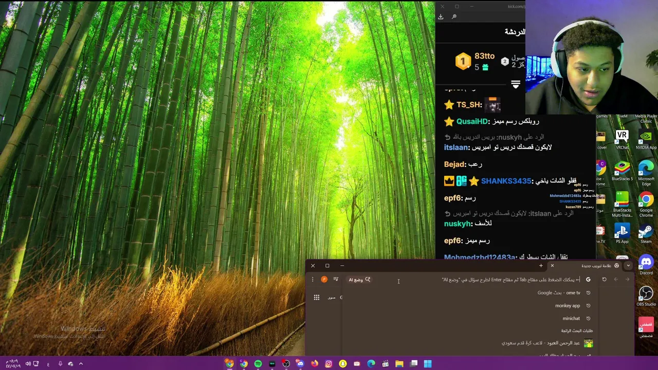Open OBS Studio from the taskbar
Screen dimensions: 658x370
click(x=286, y=364)
